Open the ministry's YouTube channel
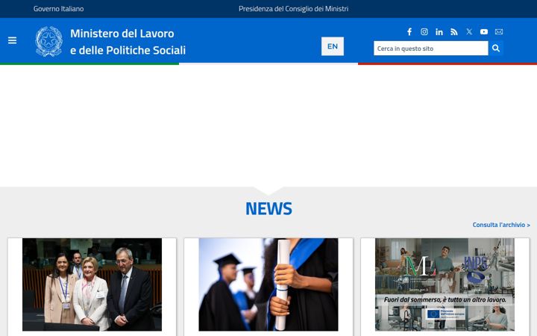537x336 pixels. click(x=484, y=32)
